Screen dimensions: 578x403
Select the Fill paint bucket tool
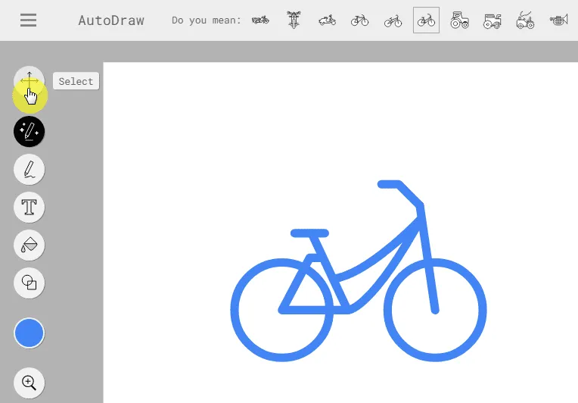29,245
